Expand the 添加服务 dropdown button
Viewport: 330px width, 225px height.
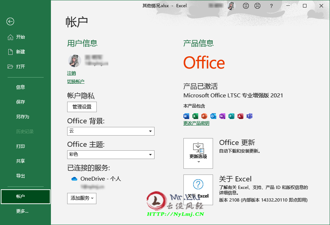(82, 198)
